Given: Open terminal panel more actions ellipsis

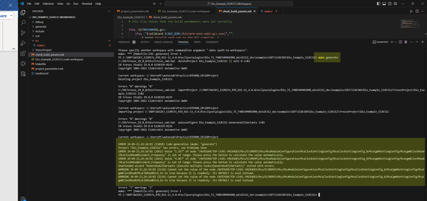Looking at the screenshot, I should [411, 42].
